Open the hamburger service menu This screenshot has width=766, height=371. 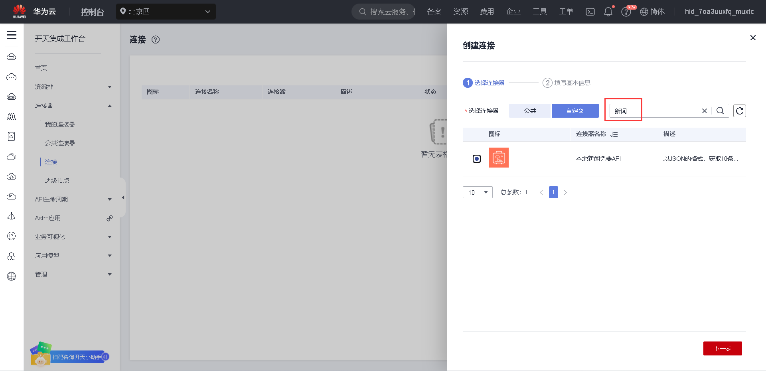coord(12,35)
